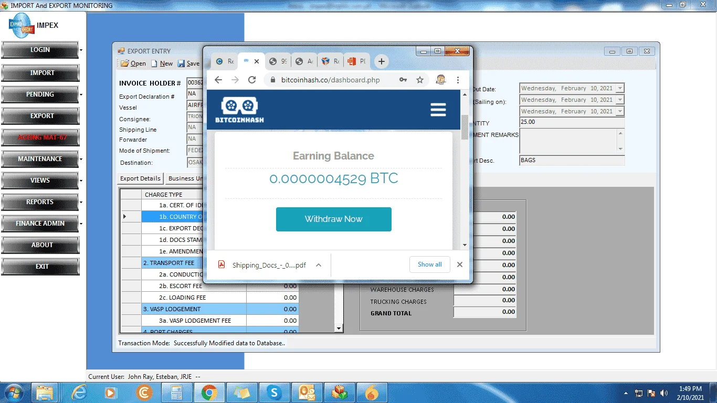717x403 pixels.
Task: Click the bitcoinhash.co address bar
Action: [x=330, y=80]
